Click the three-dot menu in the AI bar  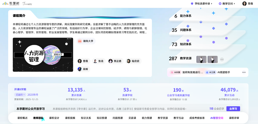coord(244,72)
